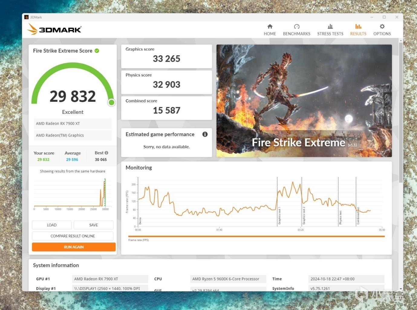The height and width of the screenshot is (310, 417).
Task: Close the 3DMark window
Action: 397,17
